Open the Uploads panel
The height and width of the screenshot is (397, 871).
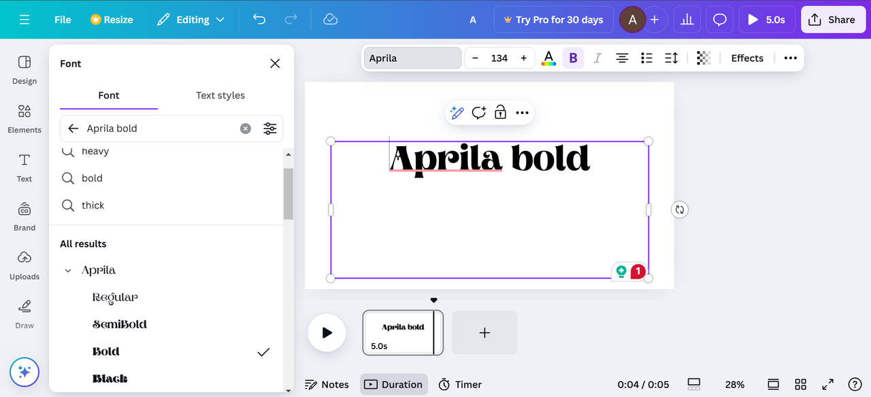pyautogui.click(x=24, y=266)
